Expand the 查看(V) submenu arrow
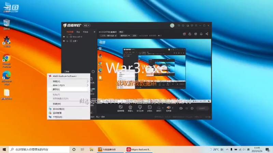Image resolution: width=273 pixels, height=153 pixels. (x=88, y=81)
